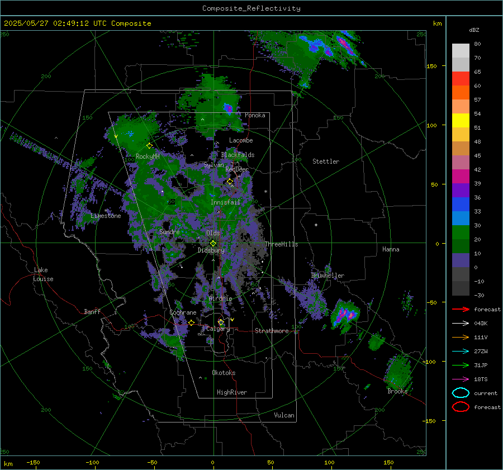Click the Calgary city label
This screenshot has width=503, height=470.
(x=218, y=329)
